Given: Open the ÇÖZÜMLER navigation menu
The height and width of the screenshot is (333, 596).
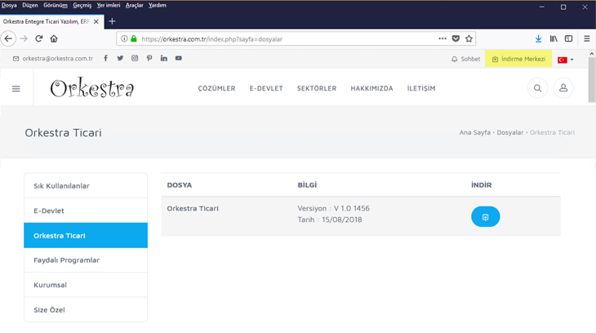Looking at the screenshot, I should pyautogui.click(x=216, y=88).
